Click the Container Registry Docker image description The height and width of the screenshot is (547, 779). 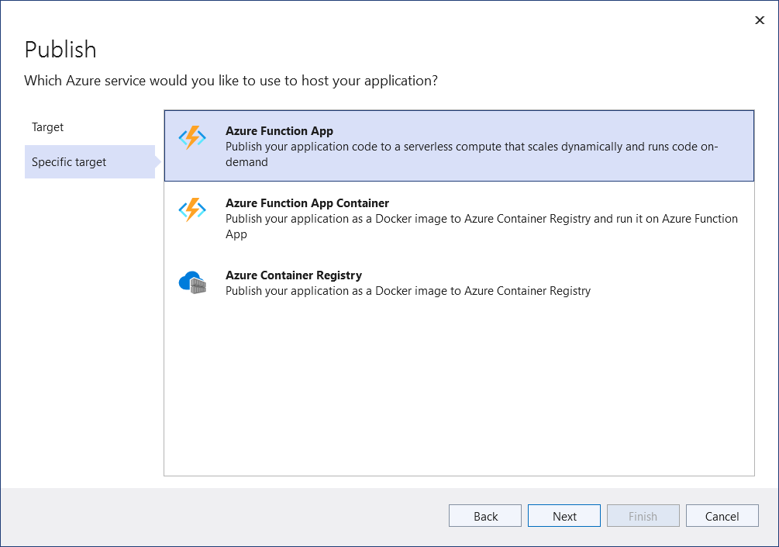(x=408, y=291)
